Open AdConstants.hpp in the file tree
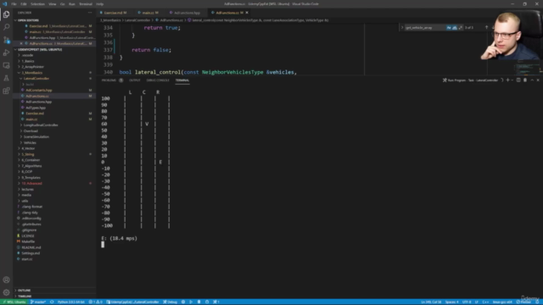Image resolution: width=543 pixels, height=305 pixels. click(38, 91)
